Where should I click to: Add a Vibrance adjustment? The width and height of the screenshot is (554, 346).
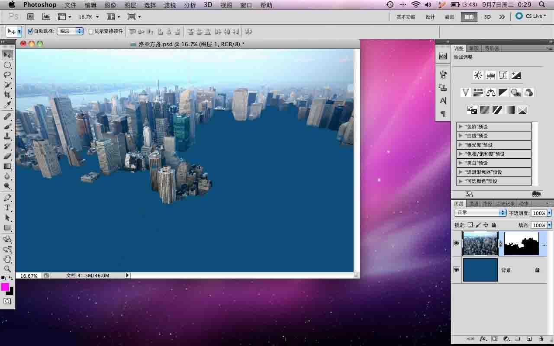pos(466,93)
